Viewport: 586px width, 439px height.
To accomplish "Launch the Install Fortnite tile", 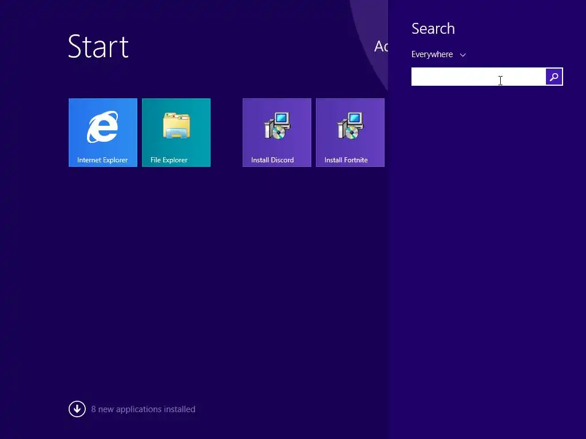I will (350, 133).
